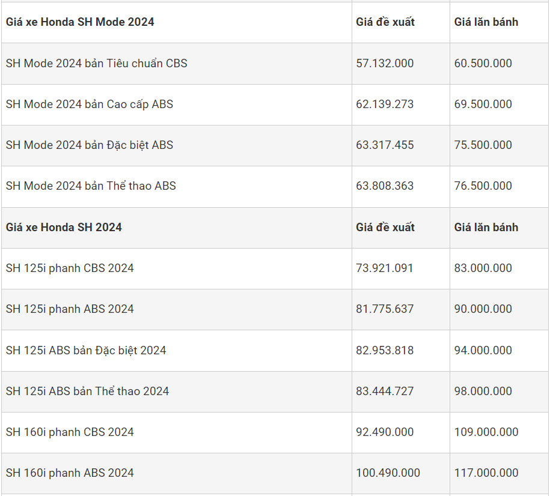Click 'SH Mode 2024 bản Cao cấp ABS'

[90, 104]
